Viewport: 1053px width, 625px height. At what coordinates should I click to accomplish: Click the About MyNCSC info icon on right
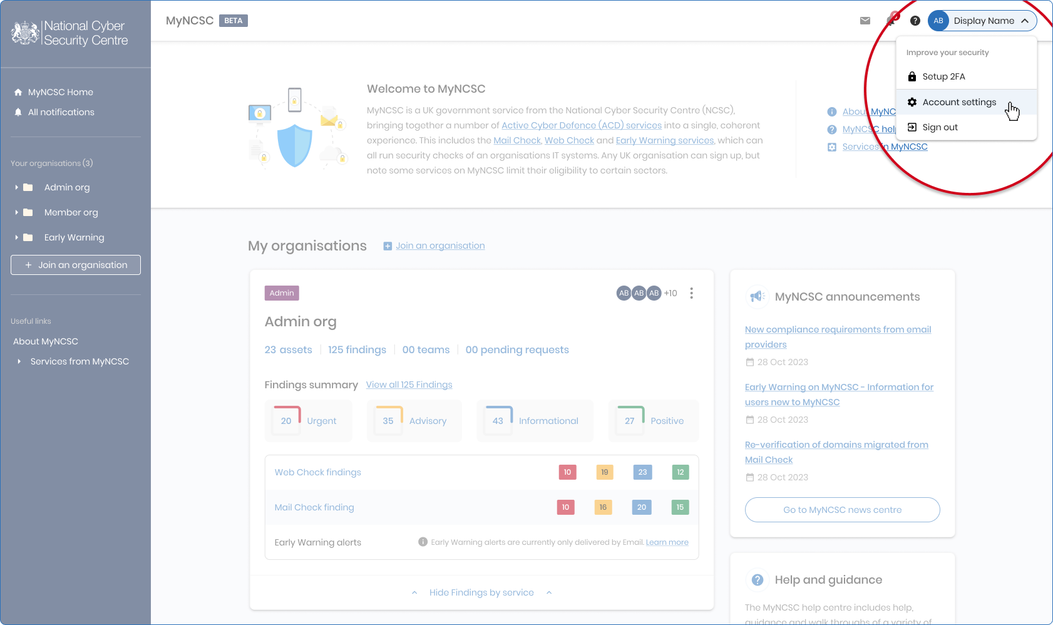coord(832,112)
